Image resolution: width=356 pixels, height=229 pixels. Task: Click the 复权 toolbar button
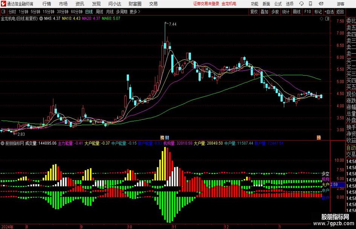pyautogui.click(x=254, y=12)
